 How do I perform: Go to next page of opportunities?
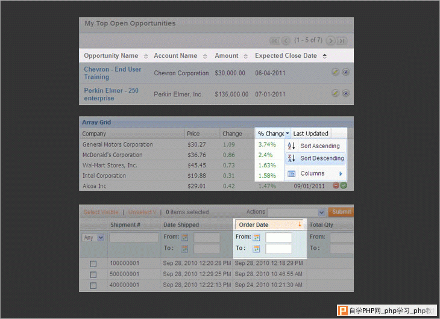click(331, 41)
